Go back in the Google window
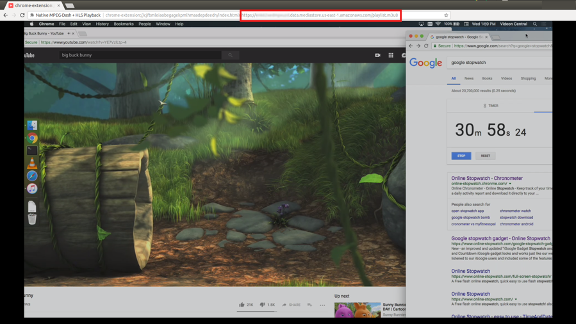Image resolution: width=576 pixels, height=324 pixels. pyautogui.click(x=411, y=46)
